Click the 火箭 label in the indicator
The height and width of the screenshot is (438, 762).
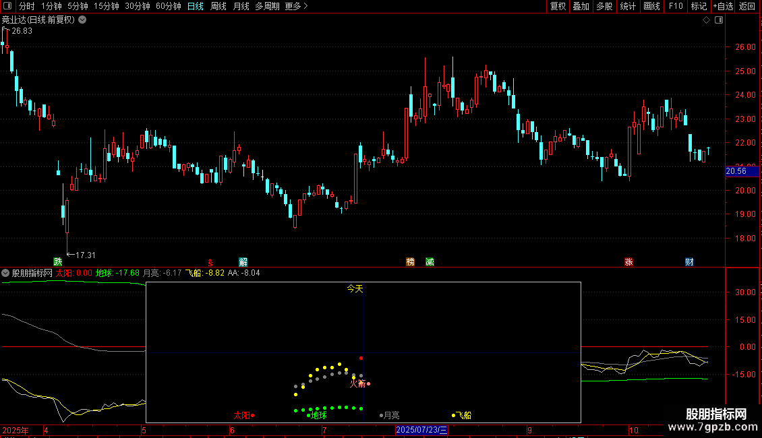tap(357, 383)
